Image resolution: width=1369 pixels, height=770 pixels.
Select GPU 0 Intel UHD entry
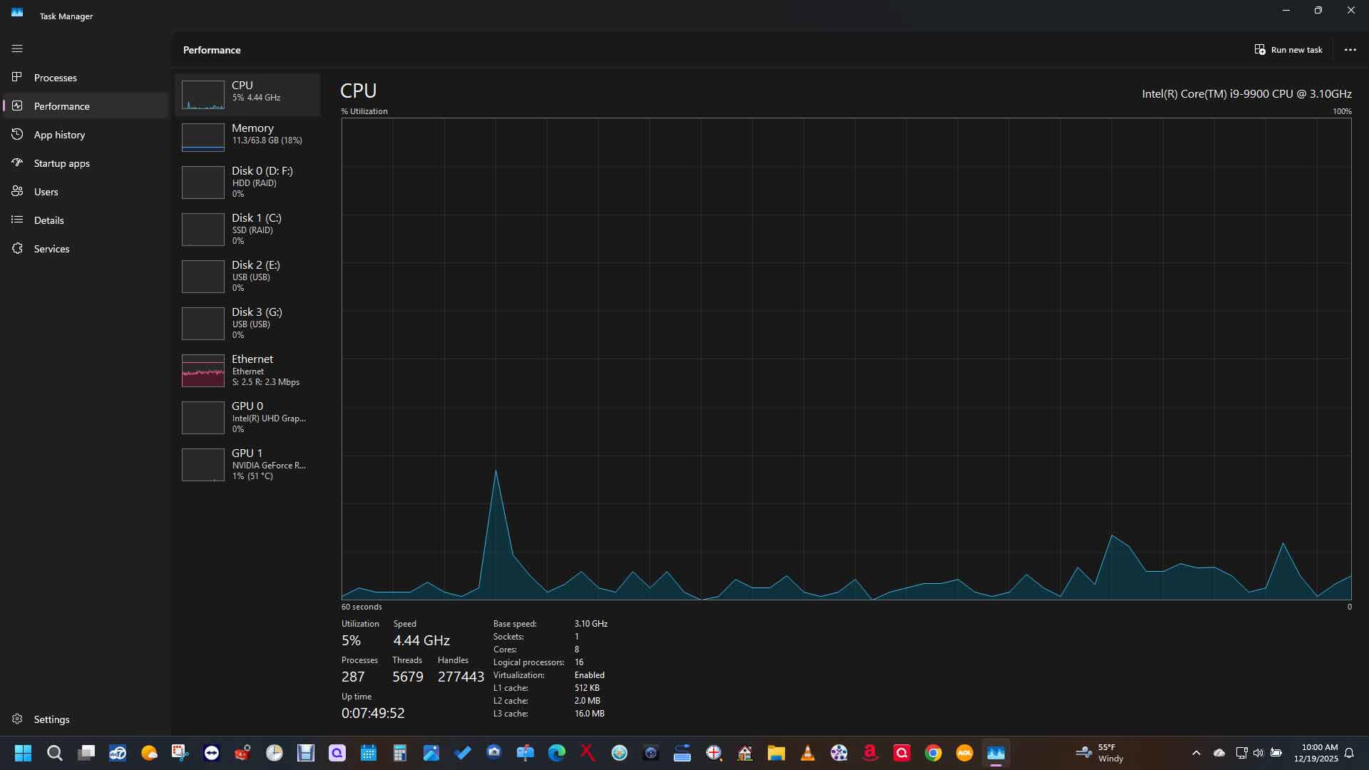pyautogui.click(x=247, y=417)
